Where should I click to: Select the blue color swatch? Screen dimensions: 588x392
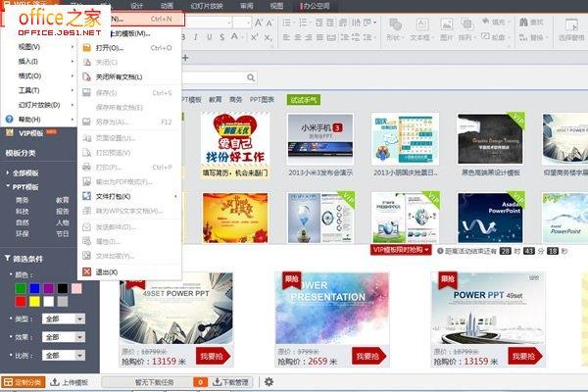[x=34, y=288]
